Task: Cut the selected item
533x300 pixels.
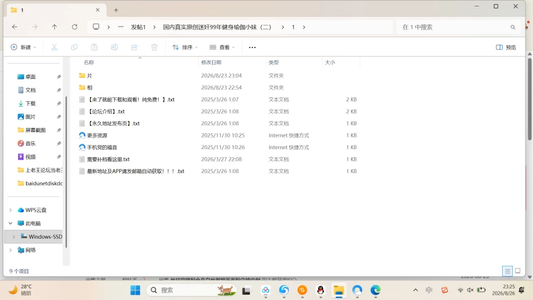Action: pyautogui.click(x=54, y=47)
